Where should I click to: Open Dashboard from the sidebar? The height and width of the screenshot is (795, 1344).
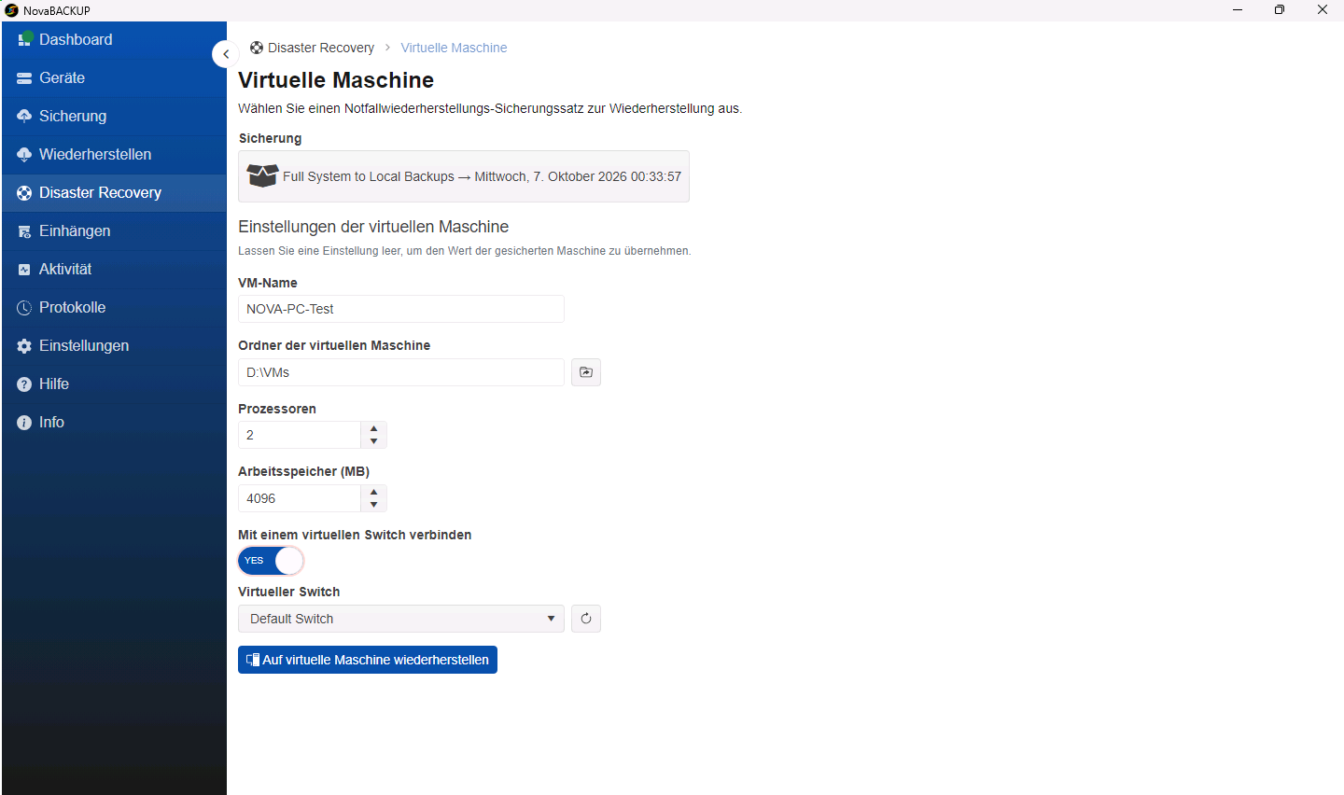coord(114,40)
